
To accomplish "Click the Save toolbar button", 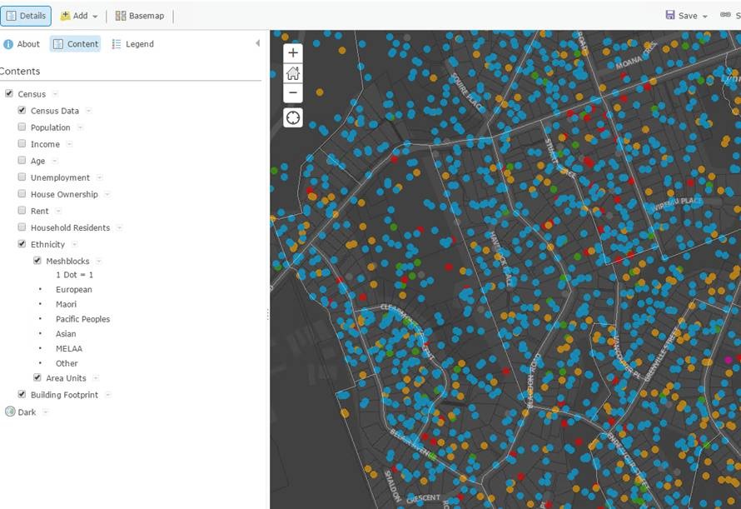I will (686, 16).
